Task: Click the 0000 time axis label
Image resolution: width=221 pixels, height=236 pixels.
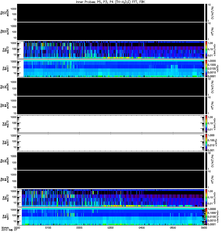Action: [17, 227]
